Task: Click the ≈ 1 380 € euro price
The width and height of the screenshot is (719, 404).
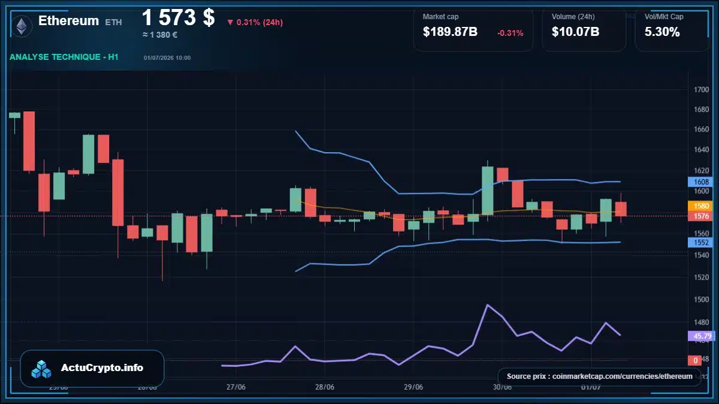Action: (x=159, y=35)
